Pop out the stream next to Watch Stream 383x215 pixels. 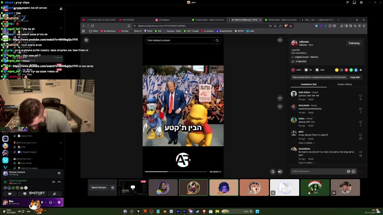pos(113,188)
